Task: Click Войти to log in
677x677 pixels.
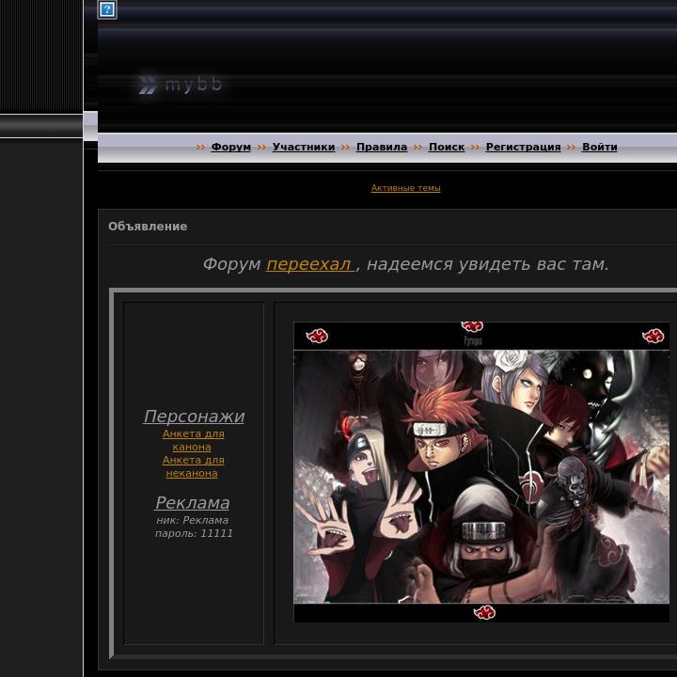Action: [599, 147]
